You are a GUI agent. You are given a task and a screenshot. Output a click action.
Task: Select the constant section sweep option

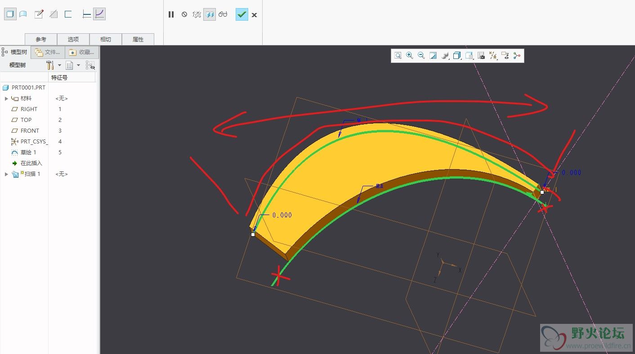pyautogui.click(x=87, y=14)
